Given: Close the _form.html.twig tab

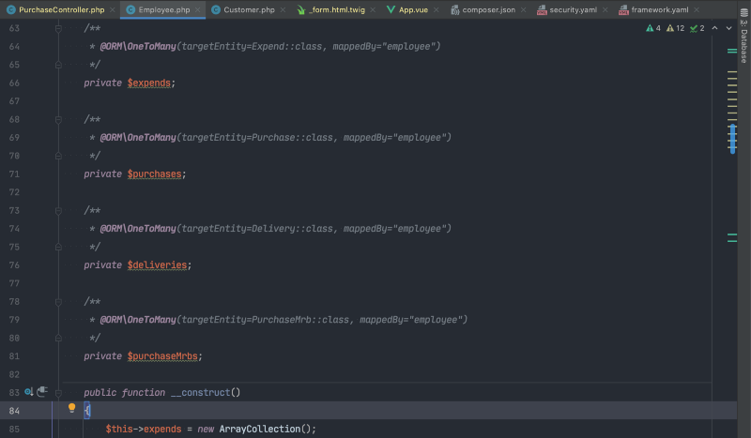Looking at the screenshot, I should (x=373, y=9).
